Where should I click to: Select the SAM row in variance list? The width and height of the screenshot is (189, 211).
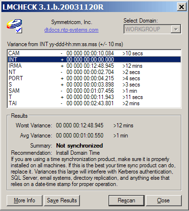(x=94, y=91)
